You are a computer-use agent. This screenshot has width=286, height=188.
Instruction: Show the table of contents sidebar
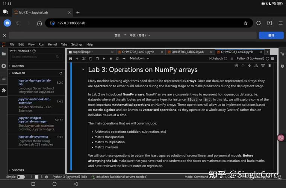tap(4, 78)
